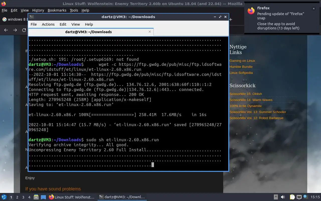Click the Firefox logo in the titlebar
Screen dimensions: 321x201
(x=3, y=4)
